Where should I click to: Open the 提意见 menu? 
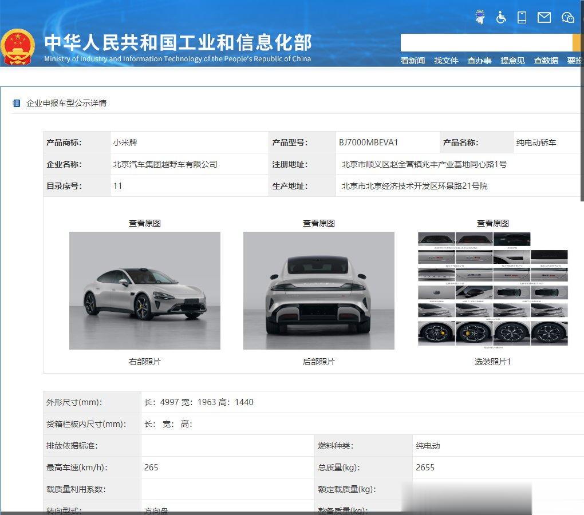click(x=512, y=61)
